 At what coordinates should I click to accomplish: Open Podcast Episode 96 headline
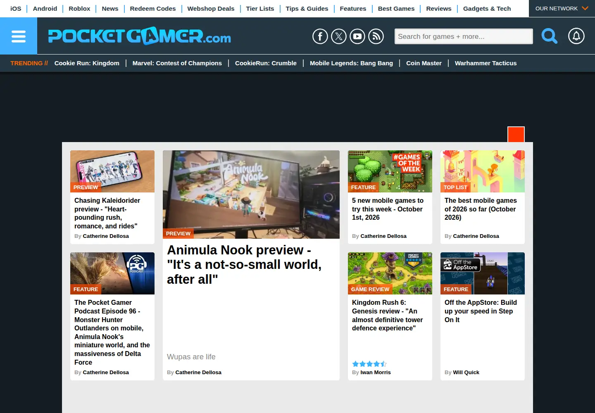point(112,332)
